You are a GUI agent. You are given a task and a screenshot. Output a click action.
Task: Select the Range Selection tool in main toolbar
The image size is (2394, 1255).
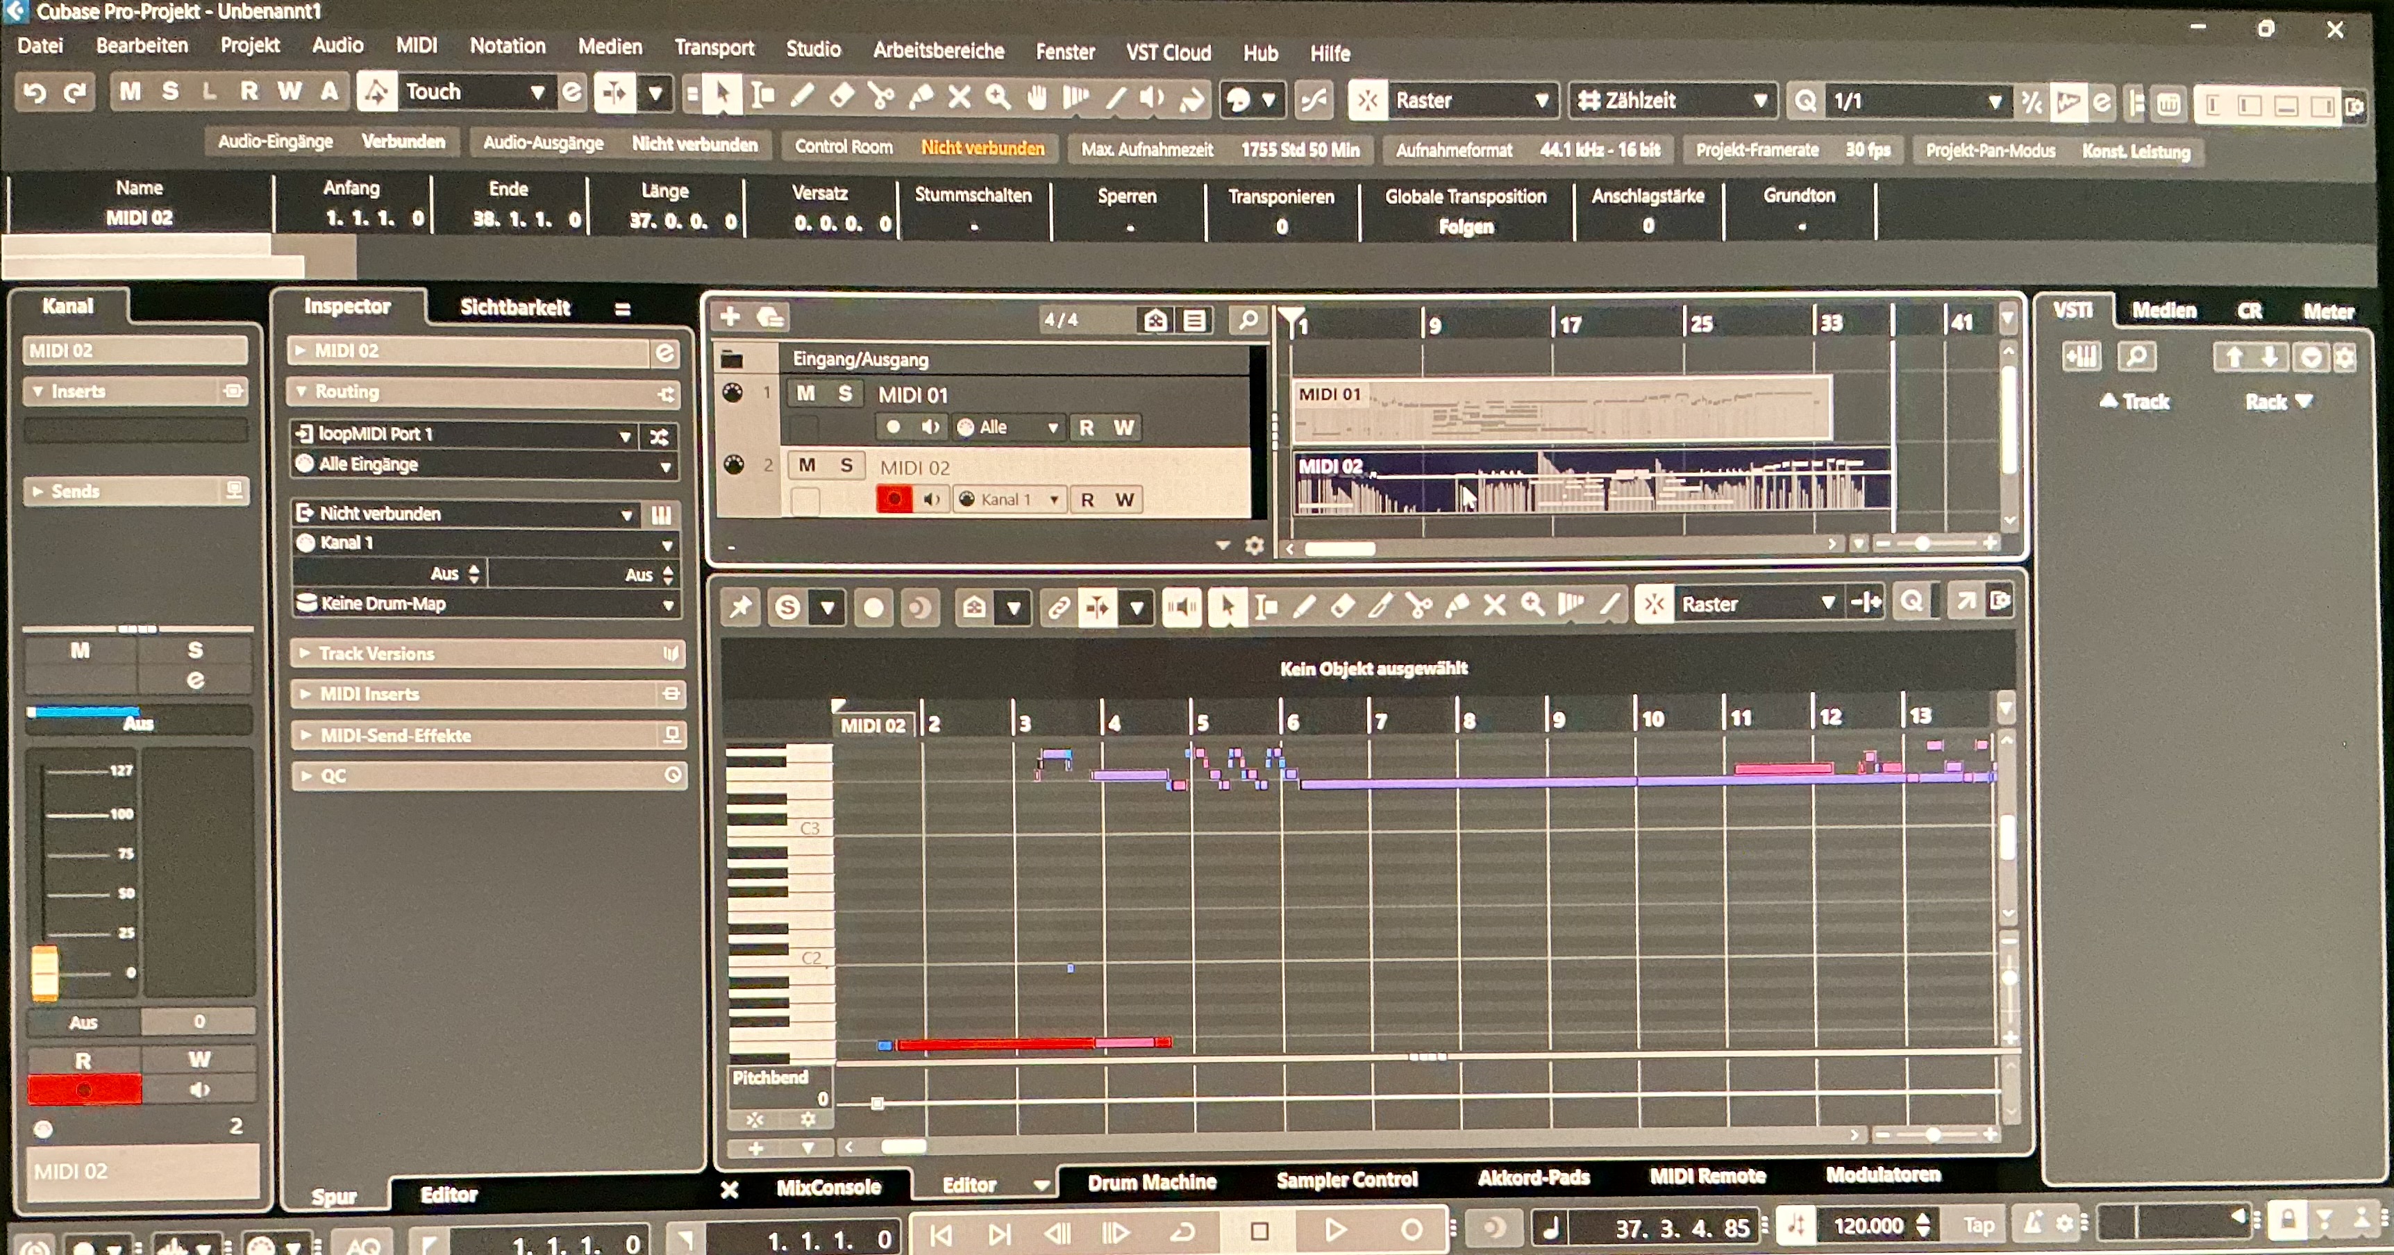pos(762,95)
